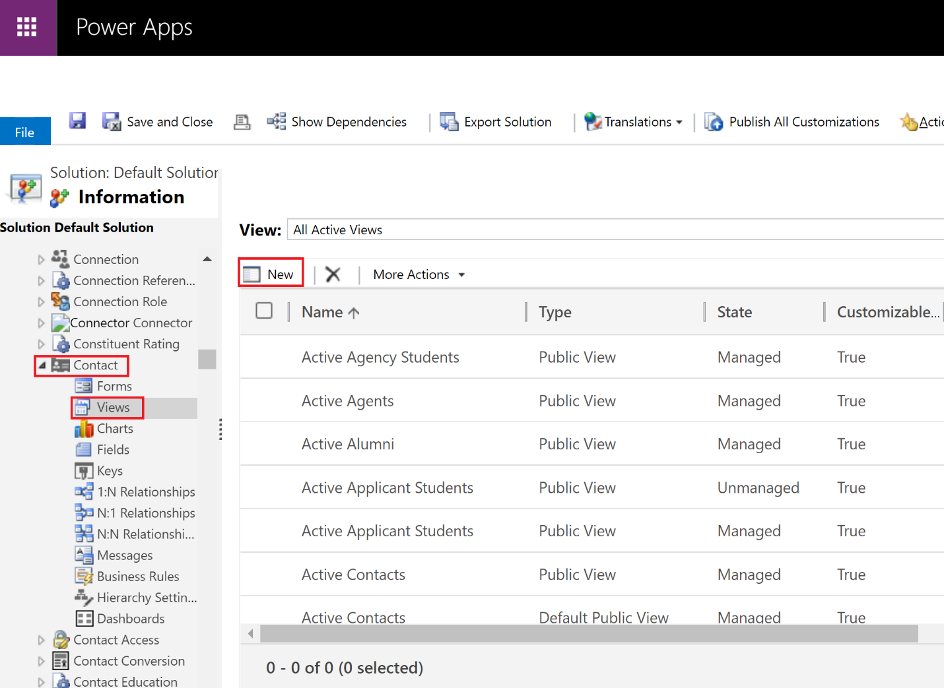Screen dimensions: 944x688
Task: Click the Contact Access entity icon
Action: pyautogui.click(x=61, y=639)
